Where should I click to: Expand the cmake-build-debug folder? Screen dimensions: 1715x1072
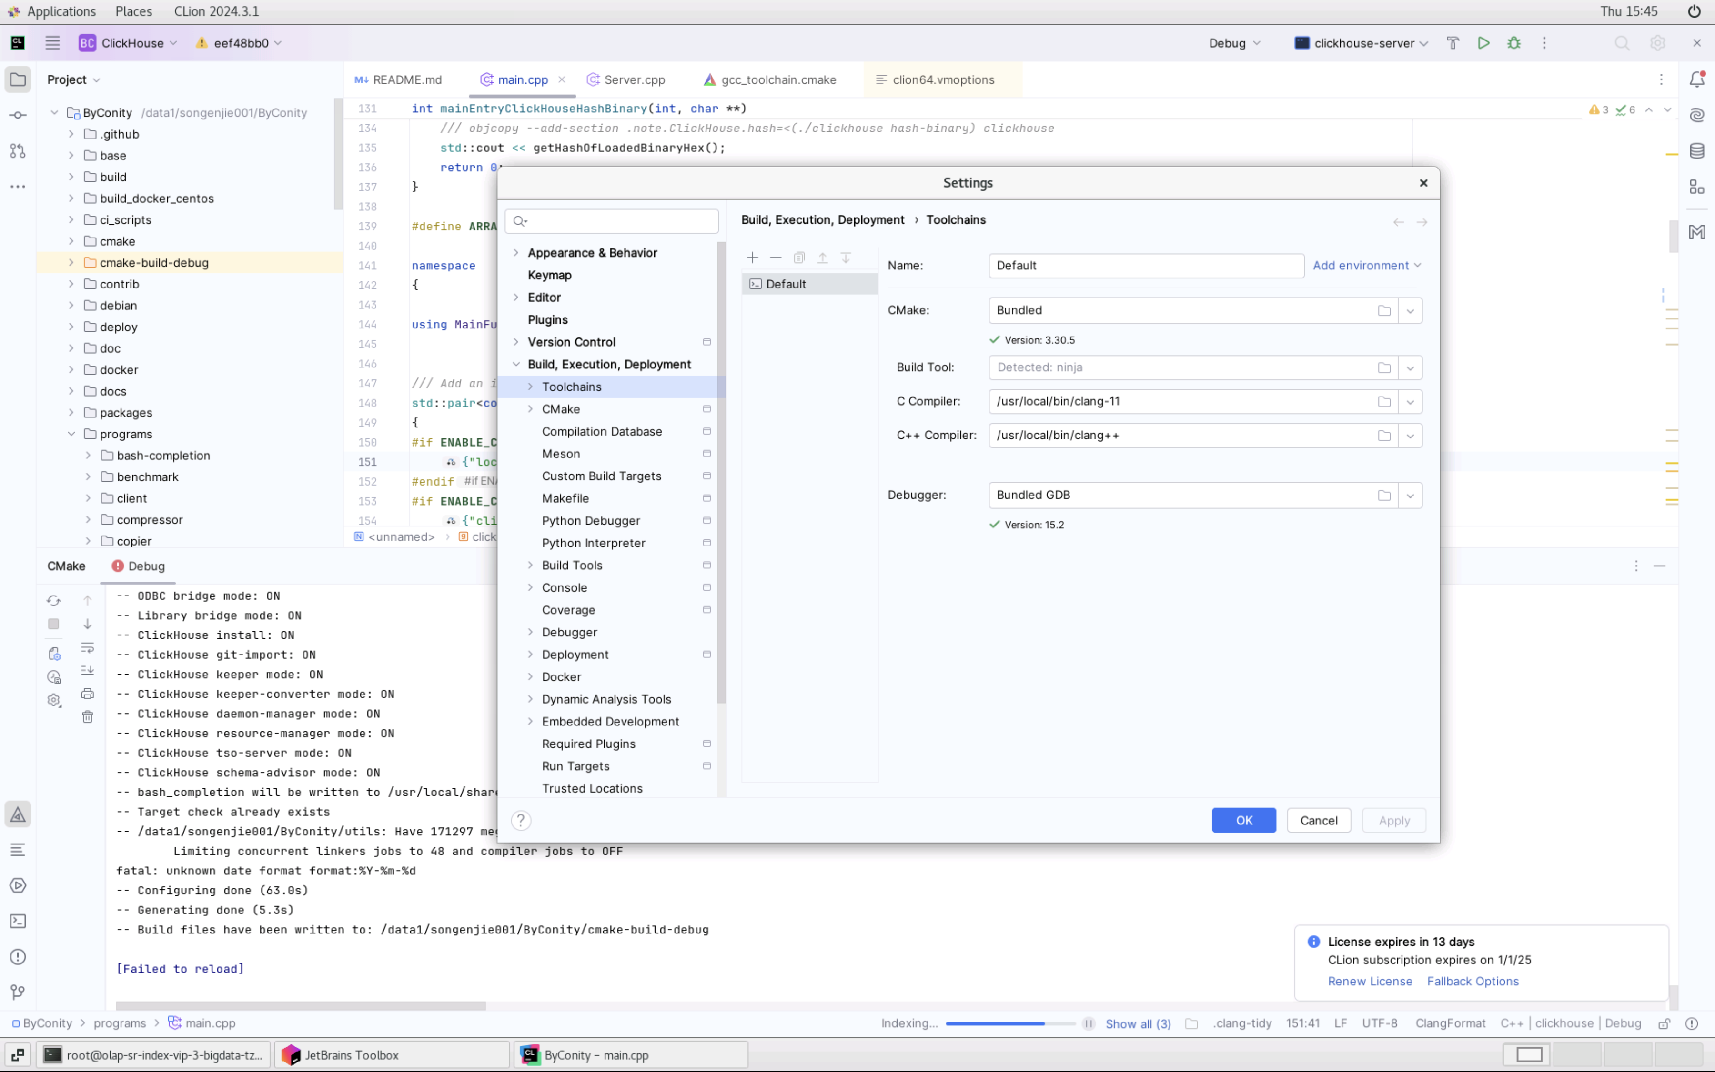coord(71,263)
